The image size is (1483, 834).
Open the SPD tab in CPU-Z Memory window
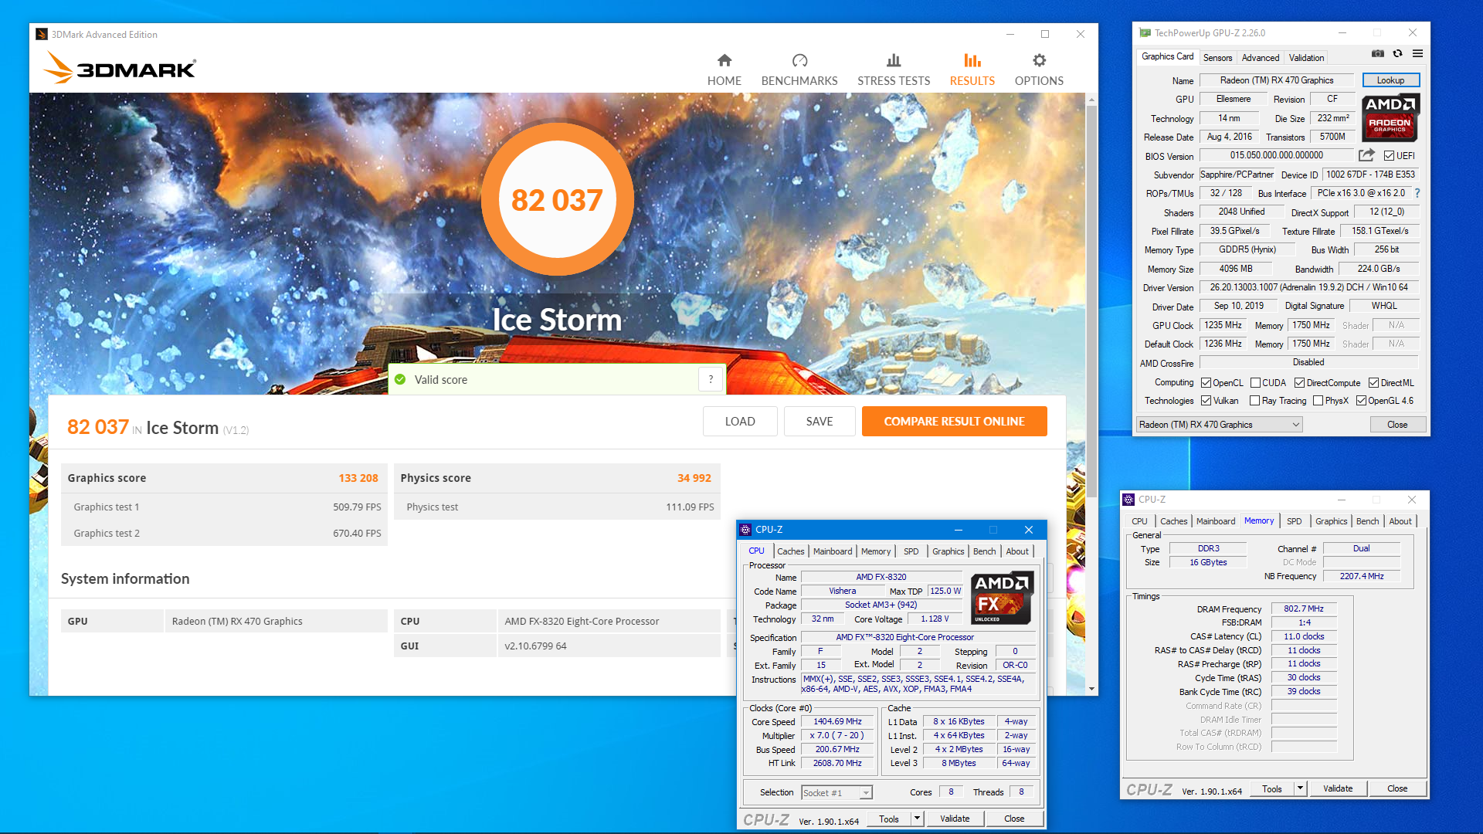click(1294, 521)
